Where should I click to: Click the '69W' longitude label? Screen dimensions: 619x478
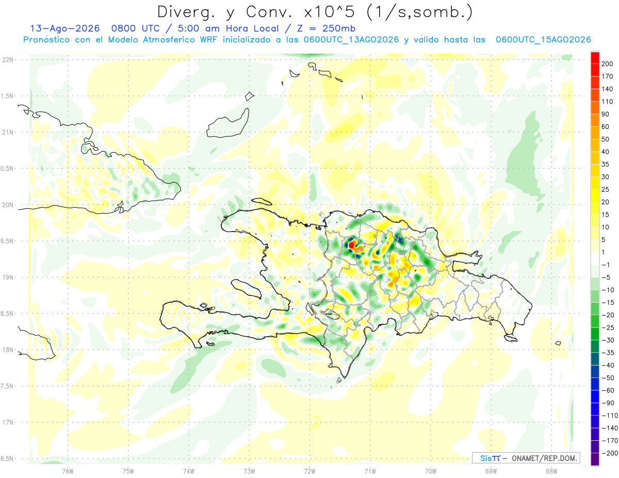(x=491, y=470)
